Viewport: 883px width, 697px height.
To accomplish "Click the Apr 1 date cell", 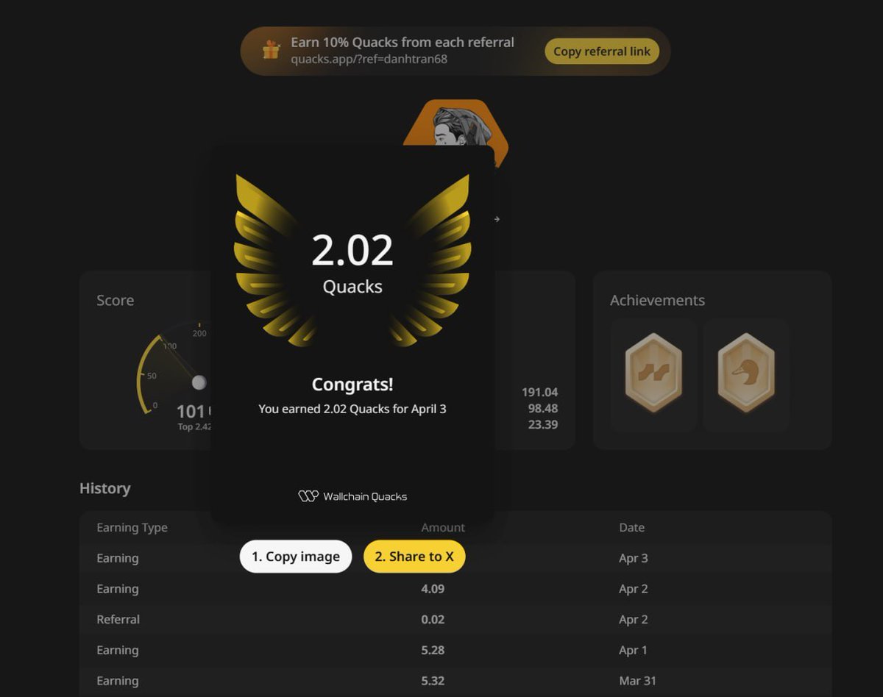I will click(634, 650).
